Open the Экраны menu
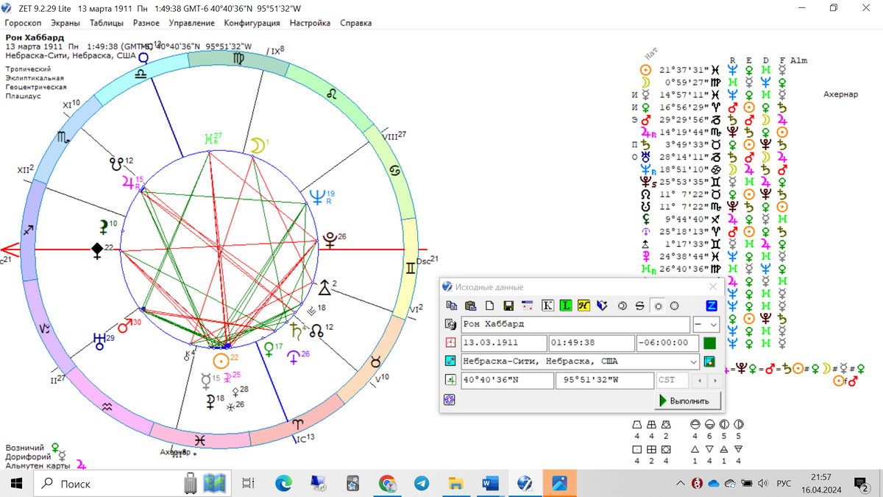Viewport: 883px width, 497px height. pos(65,23)
